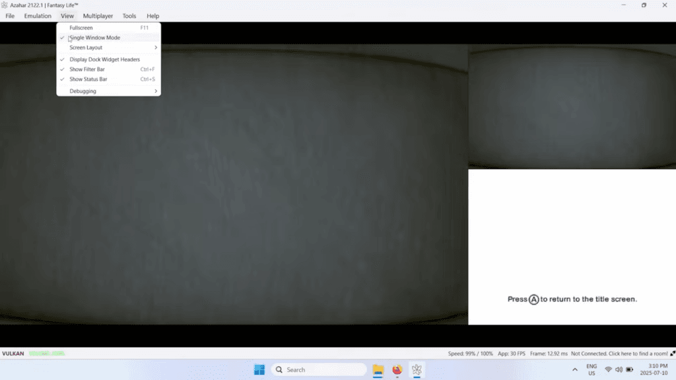The height and width of the screenshot is (380, 676).
Task: Click the ENG US language indicator
Action: click(591, 369)
